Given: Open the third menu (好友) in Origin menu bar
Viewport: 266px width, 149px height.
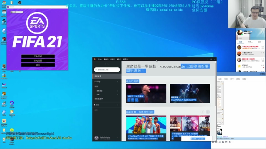Looking at the screenshot, I should coord(112,59).
